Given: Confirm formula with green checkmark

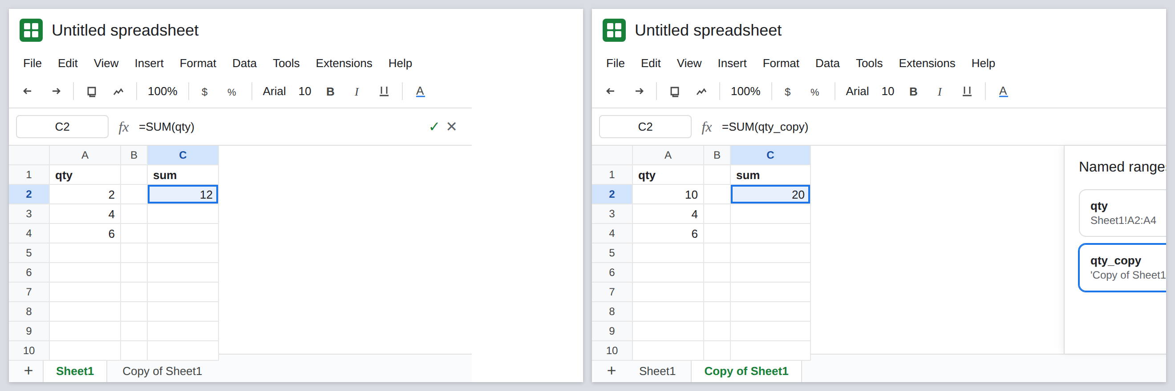Looking at the screenshot, I should pos(434,127).
